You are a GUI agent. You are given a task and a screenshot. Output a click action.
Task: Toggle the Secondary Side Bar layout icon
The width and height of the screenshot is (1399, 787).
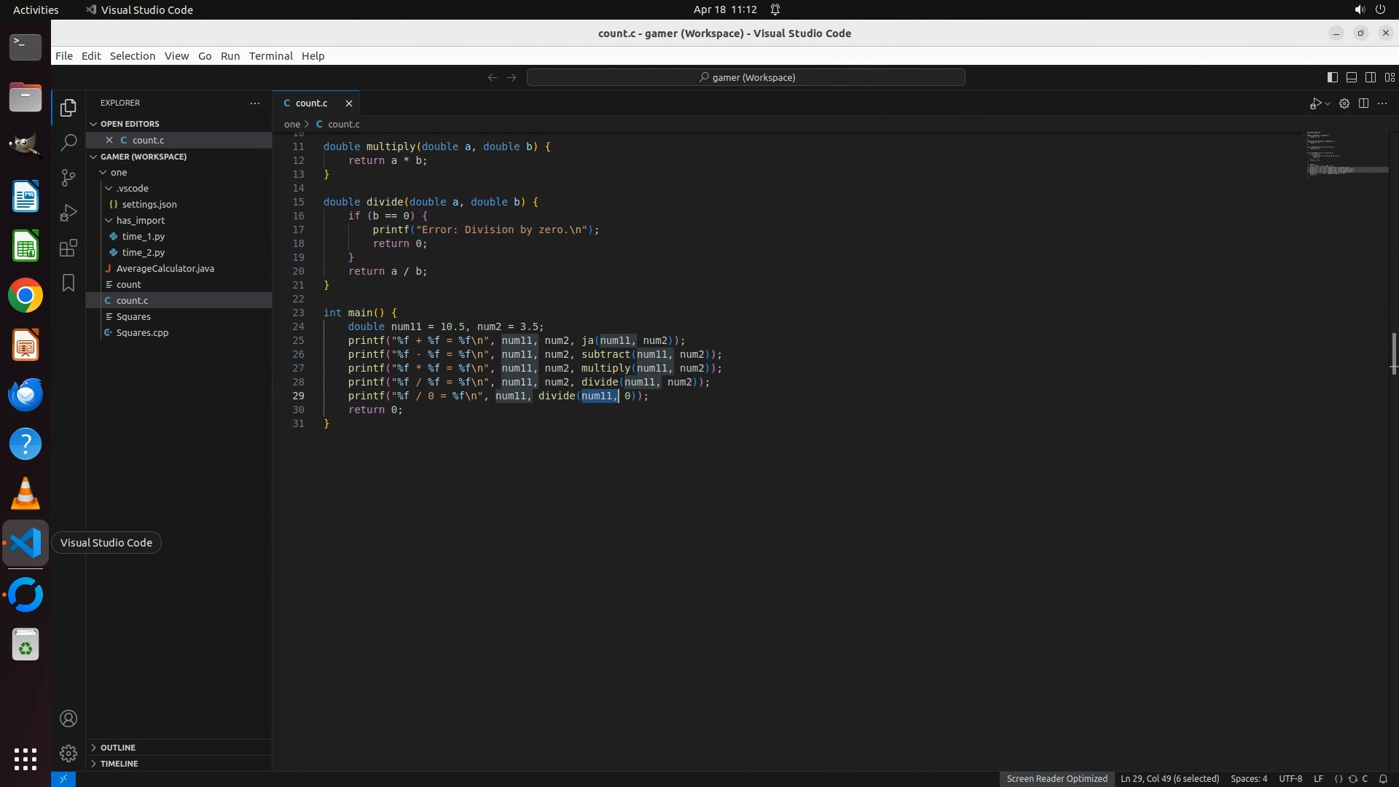click(x=1370, y=77)
